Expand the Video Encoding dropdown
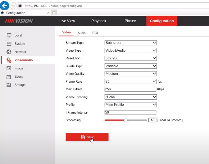 (130, 97)
